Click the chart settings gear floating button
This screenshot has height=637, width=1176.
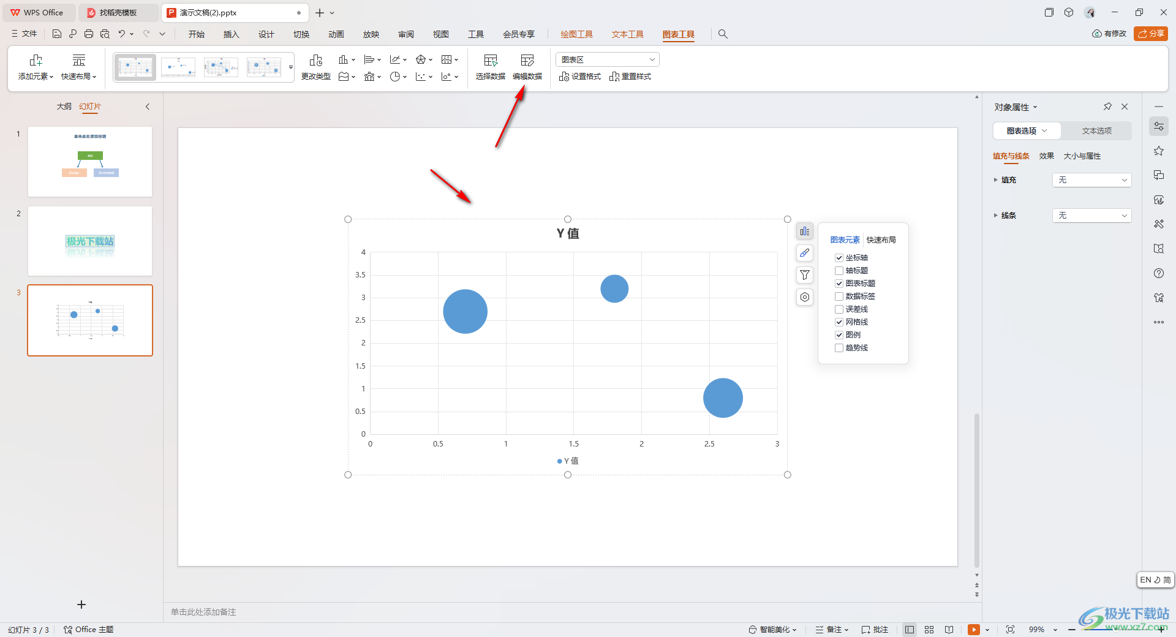click(805, 297)
